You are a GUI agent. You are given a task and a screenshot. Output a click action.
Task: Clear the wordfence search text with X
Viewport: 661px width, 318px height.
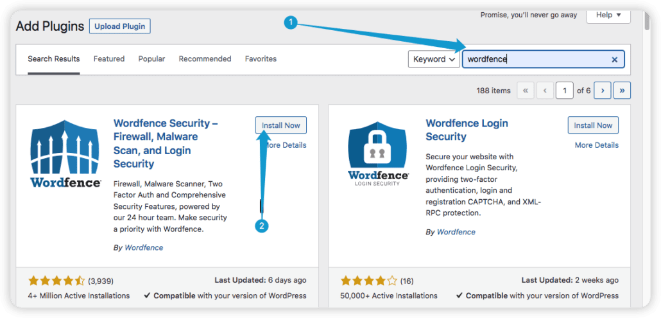(615, 60)
